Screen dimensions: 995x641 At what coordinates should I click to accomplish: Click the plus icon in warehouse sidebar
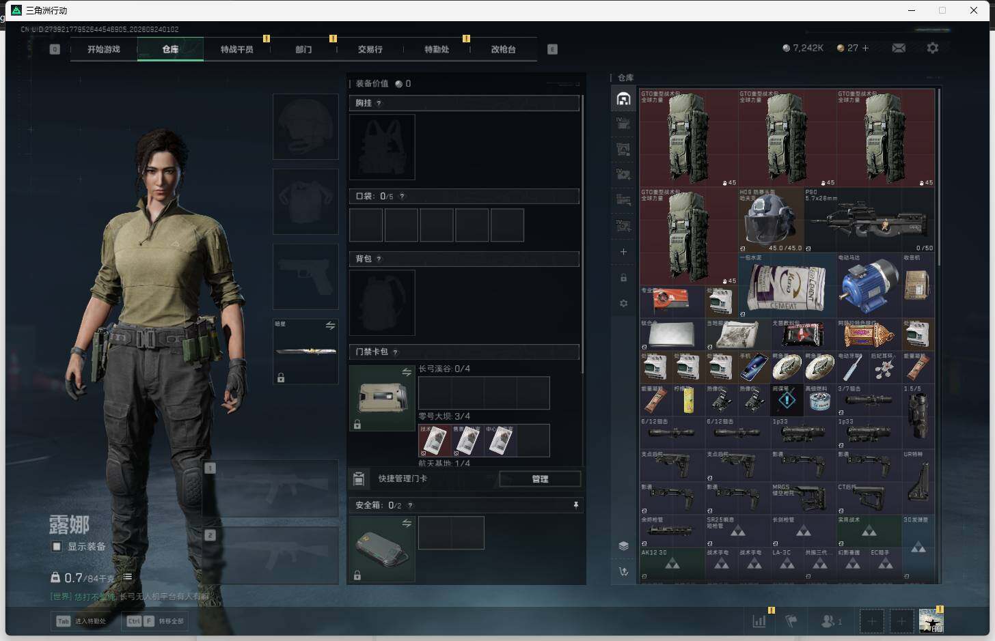pyautogui.click(x=623, y=252)
